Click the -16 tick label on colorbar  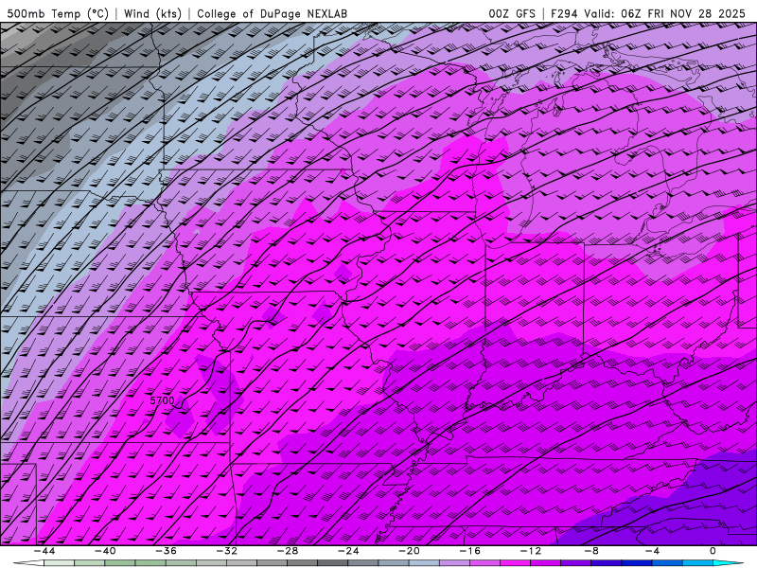click(469, 551)
